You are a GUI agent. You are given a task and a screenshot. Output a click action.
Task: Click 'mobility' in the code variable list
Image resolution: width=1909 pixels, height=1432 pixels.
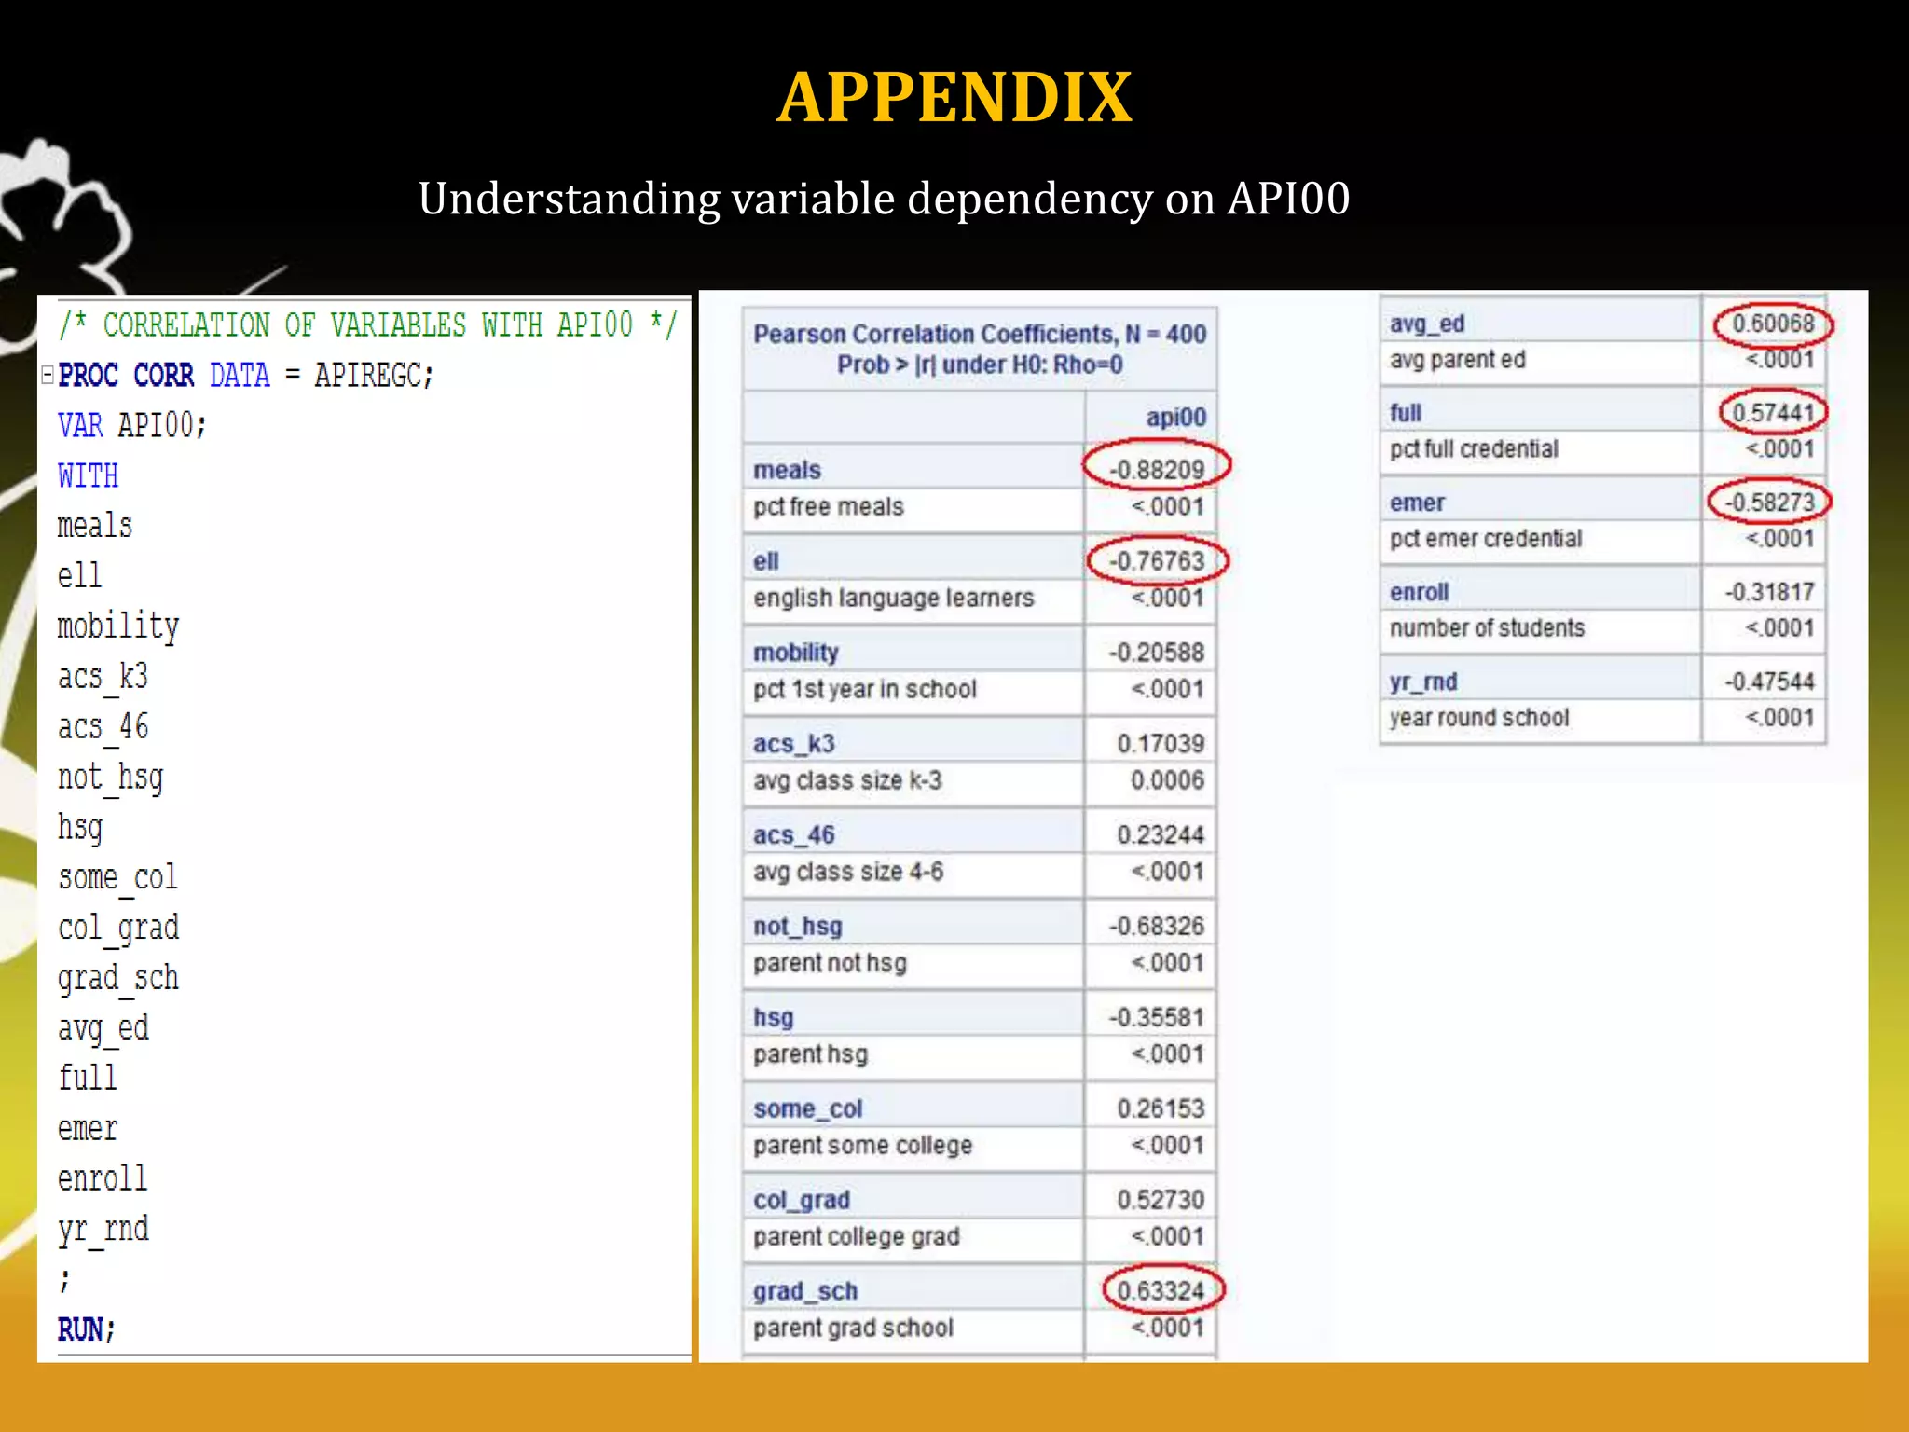(117, 626)
